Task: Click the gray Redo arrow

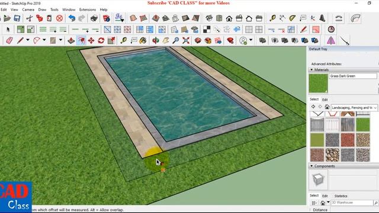Action: point(82,18)
